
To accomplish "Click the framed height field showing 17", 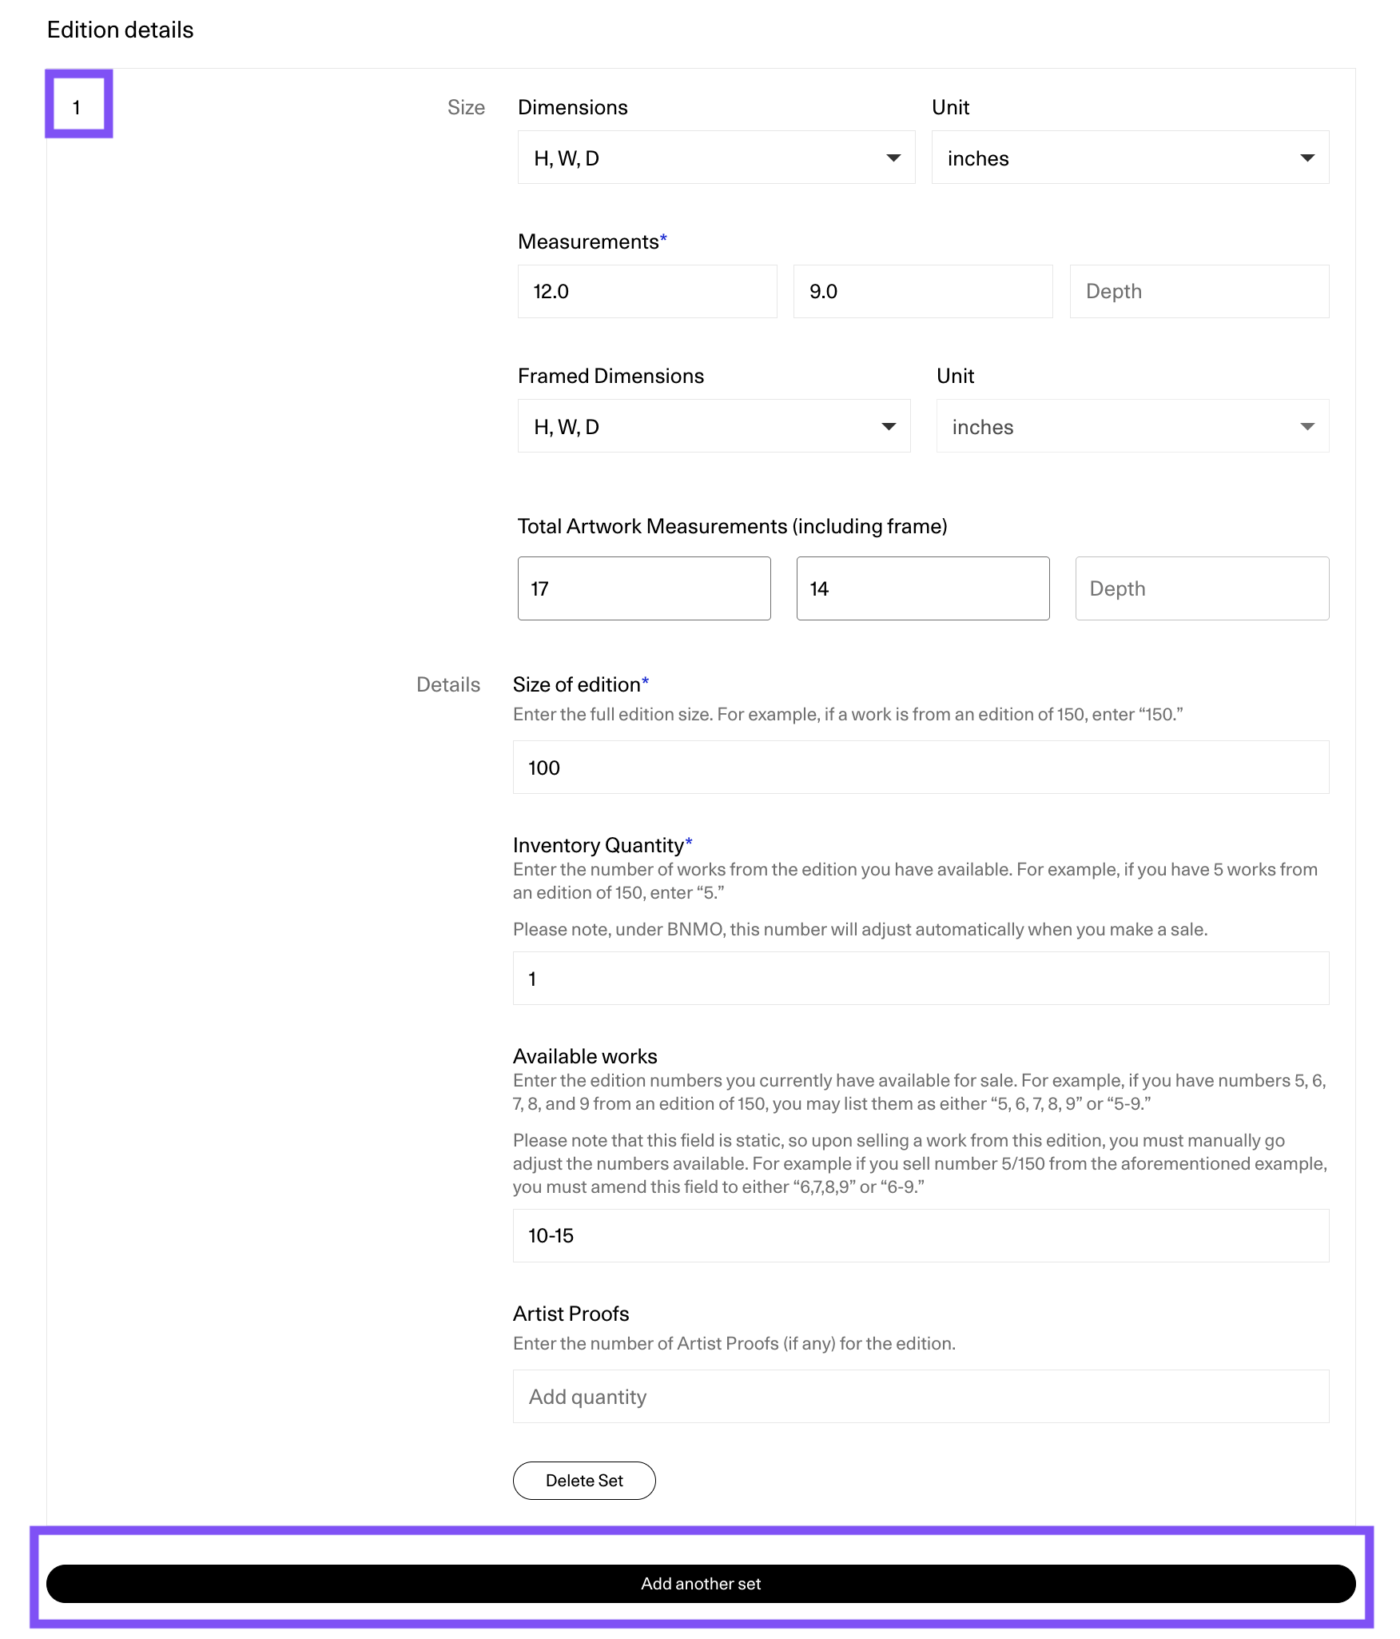I will 644,588.
